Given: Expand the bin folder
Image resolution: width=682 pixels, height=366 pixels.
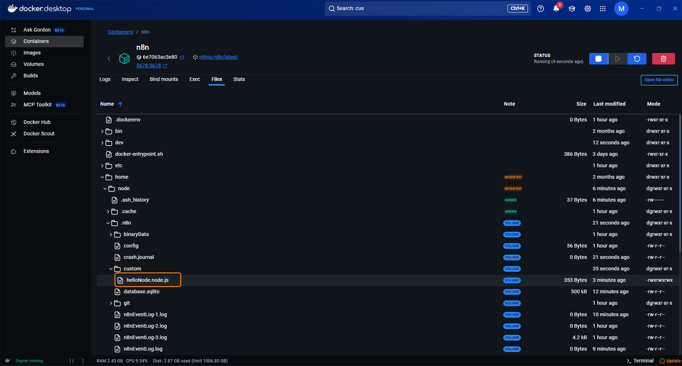Looking at the screenshot, I should pos(102,131).
